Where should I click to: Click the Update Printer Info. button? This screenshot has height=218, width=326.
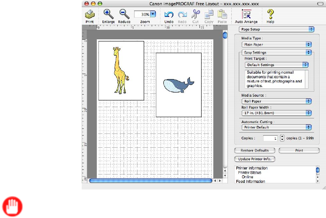[255, 159]
